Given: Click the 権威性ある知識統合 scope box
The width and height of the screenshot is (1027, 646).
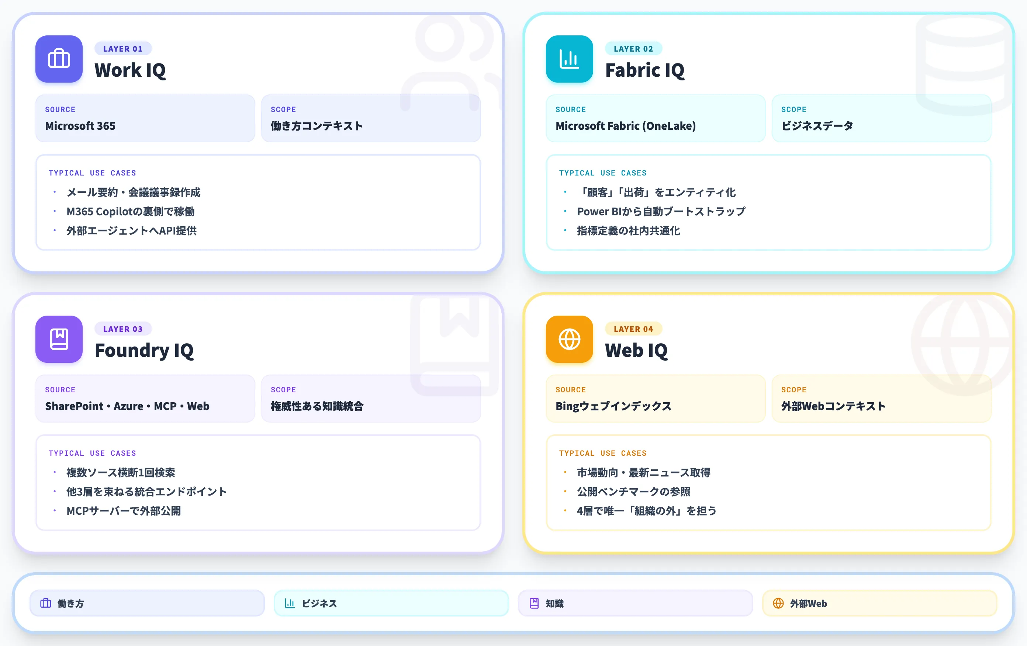Looking at the screenshot, I should pos(371,398).
